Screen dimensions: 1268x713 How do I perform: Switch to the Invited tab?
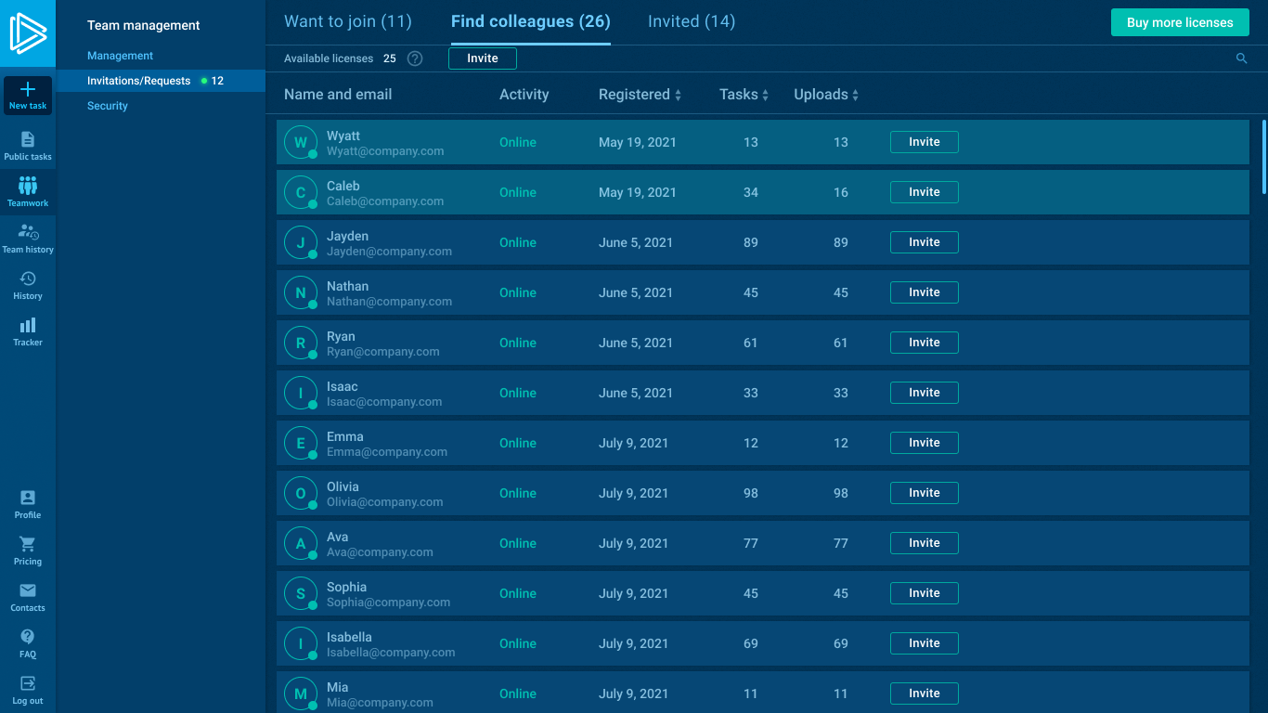[x=692, y=21]
